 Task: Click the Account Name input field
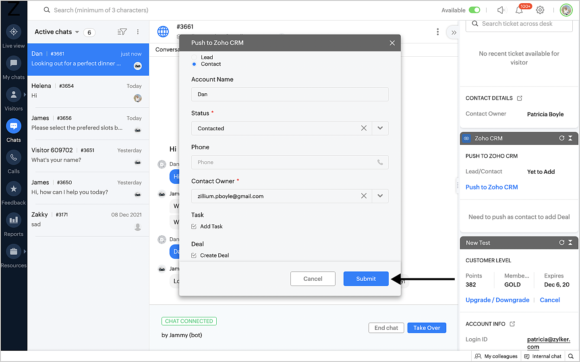pos(290,94)
